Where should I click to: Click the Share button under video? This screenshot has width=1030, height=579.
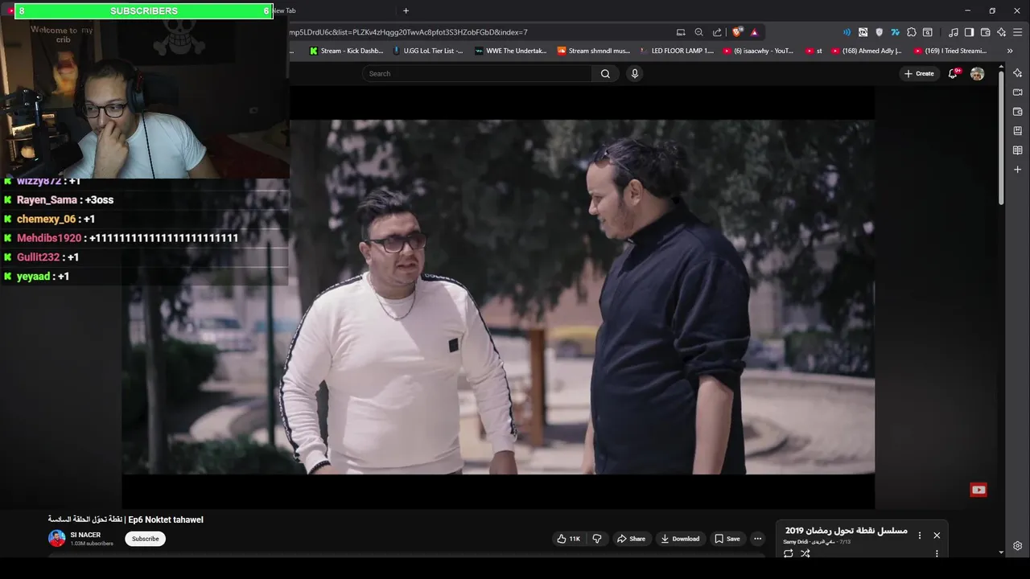pyautogui.click(x=631, y=539)
